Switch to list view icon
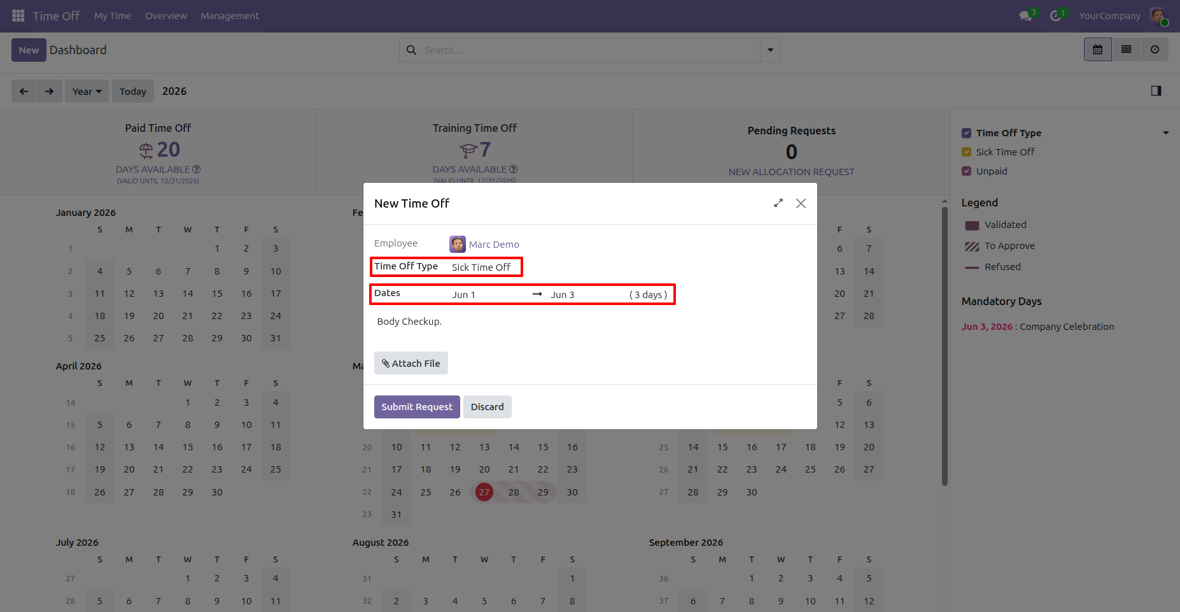 1127,50
